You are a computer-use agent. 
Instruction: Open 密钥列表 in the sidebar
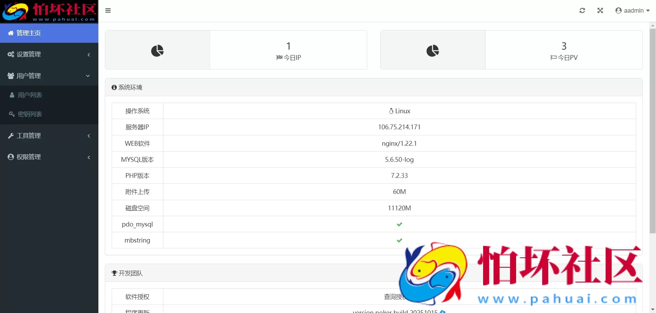30,114
